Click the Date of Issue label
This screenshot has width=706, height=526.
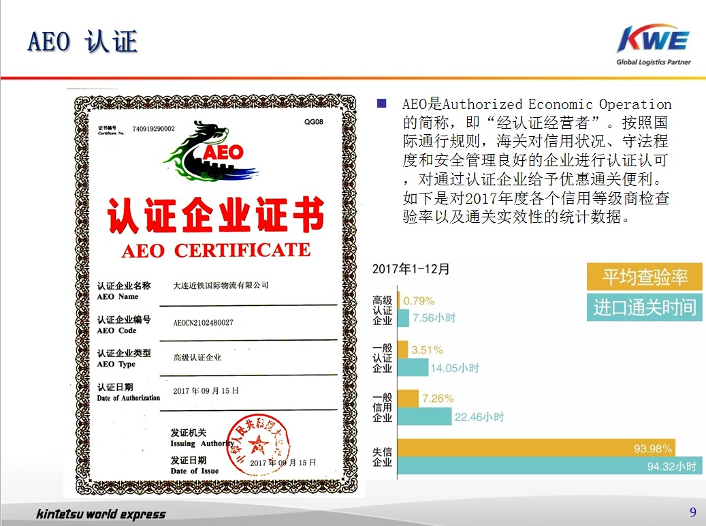click(195, 471)
